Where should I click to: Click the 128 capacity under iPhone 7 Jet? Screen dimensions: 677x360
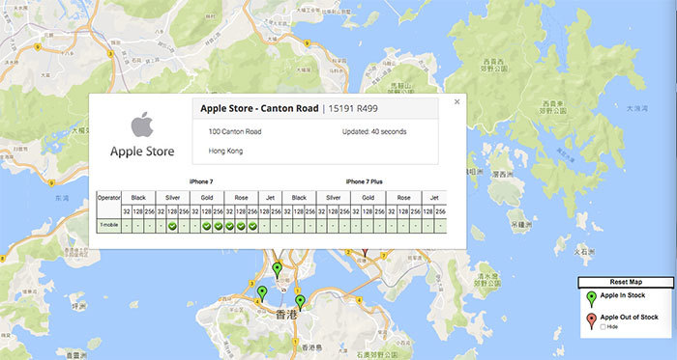point(264,212)
